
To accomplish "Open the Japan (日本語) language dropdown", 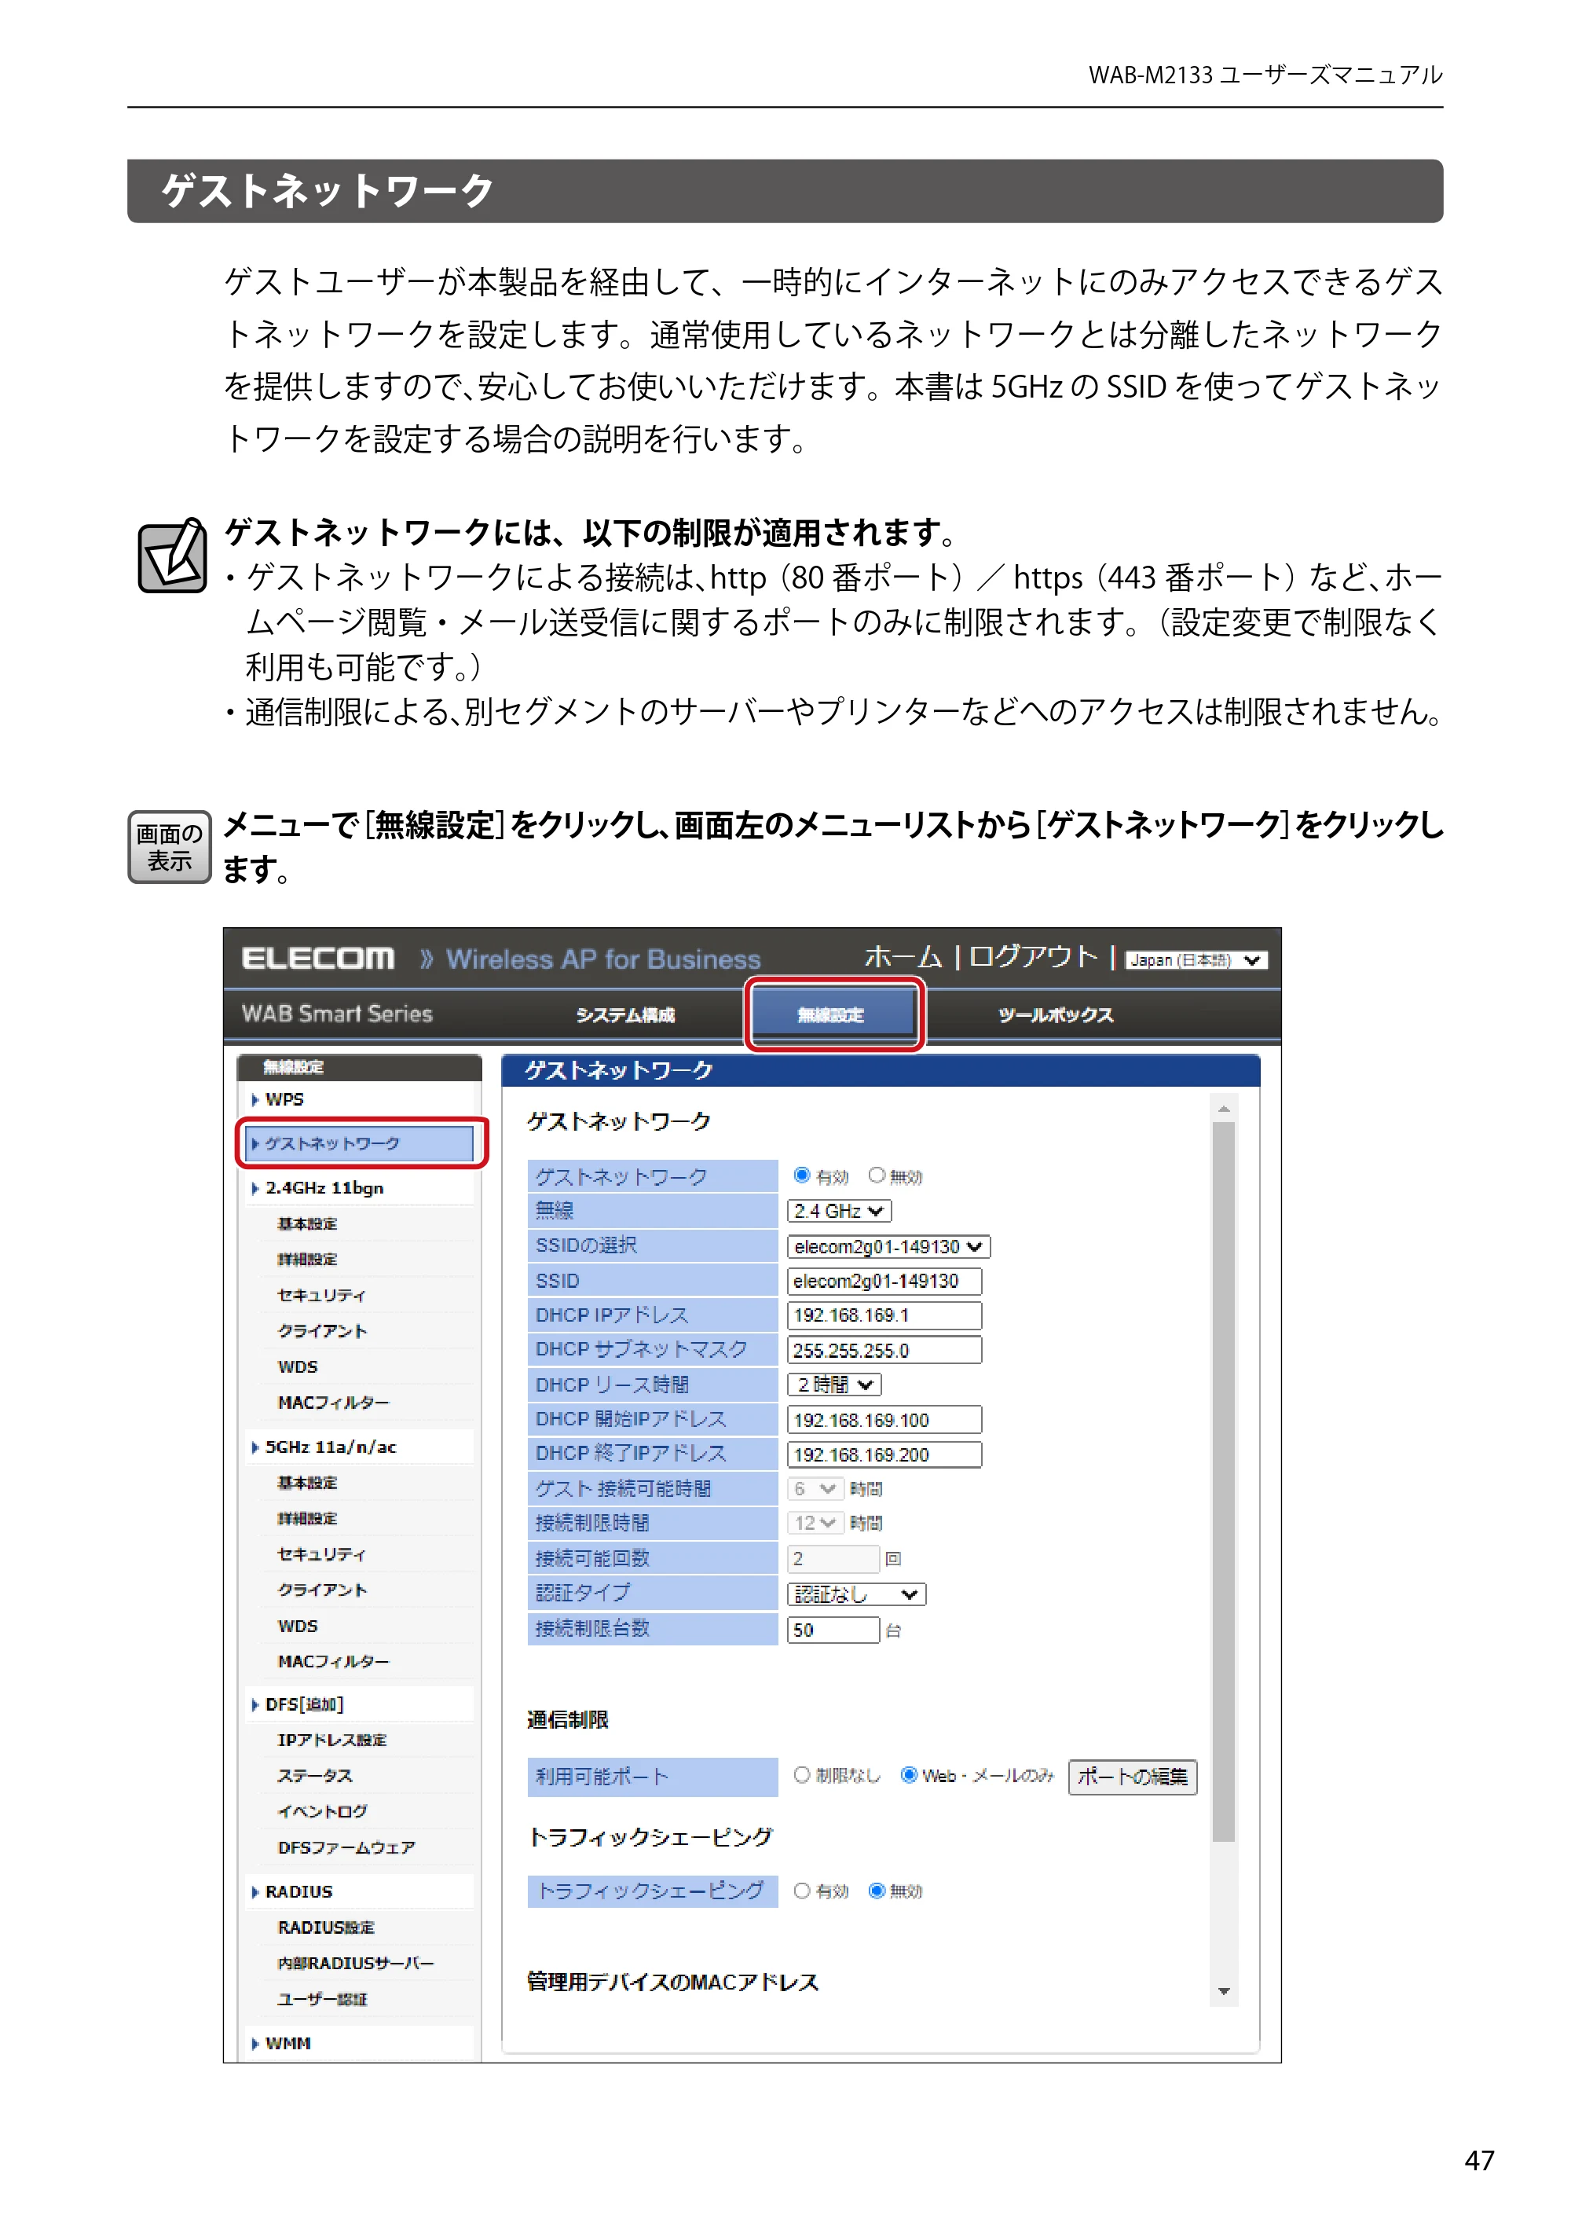I will (1196, 960).
